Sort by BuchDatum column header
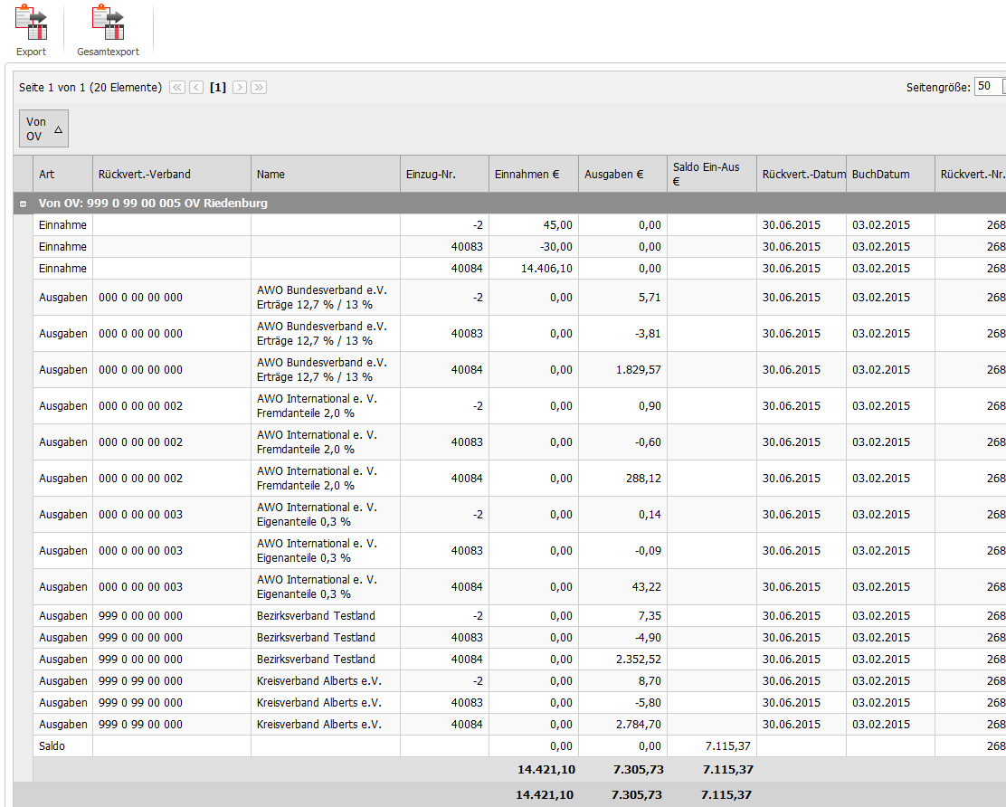1006x807 pixels. click(x=890, y=174)
